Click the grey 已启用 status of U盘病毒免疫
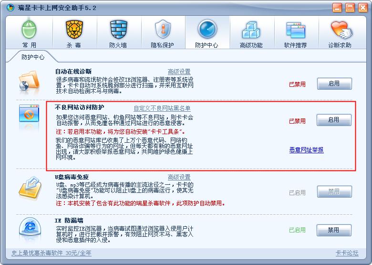 [x=297, y=193]
